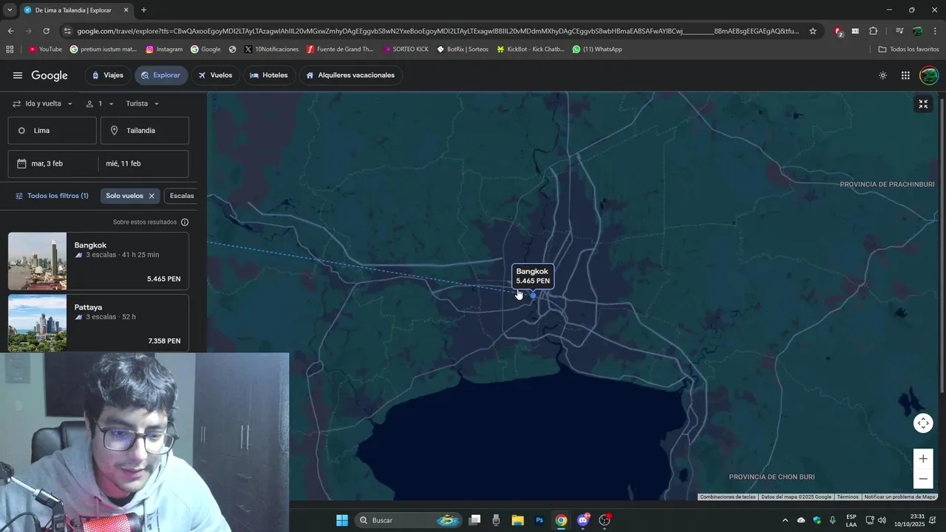Go to the Vuelos tab
946x532 pixels.
coord(215,75)
